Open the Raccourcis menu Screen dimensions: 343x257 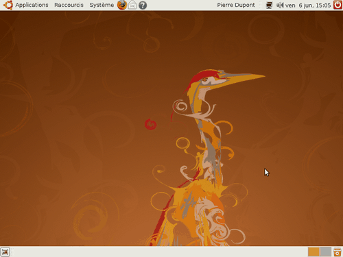69,5
